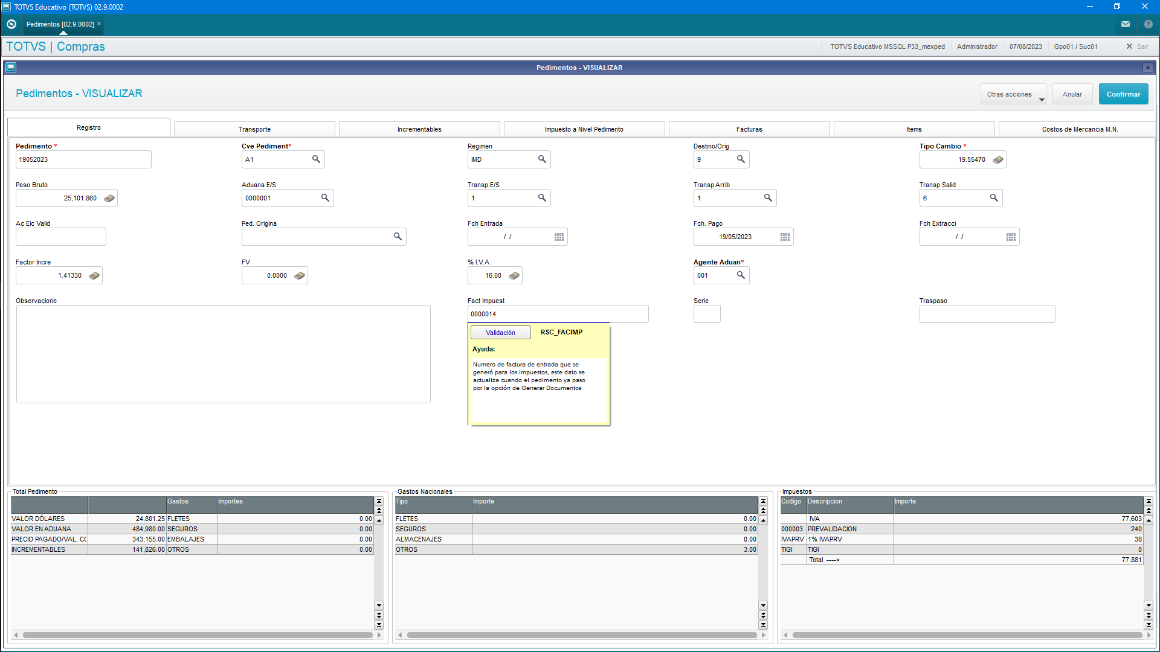The image size is (1160, 652).
Task: Click Sair to exit the system
Action: click(x=1137, y=46)
